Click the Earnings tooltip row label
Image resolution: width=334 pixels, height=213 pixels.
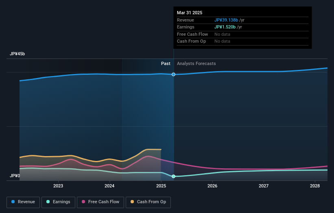pyautogui.click(x=186, y=27)
